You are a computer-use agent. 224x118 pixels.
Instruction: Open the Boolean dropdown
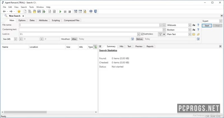190,30
